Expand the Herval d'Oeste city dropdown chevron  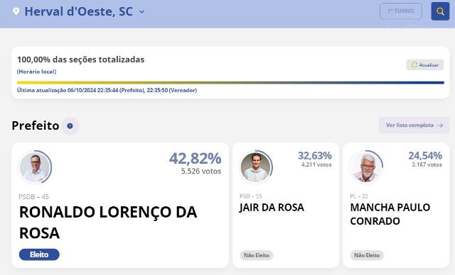pos(141,12)
